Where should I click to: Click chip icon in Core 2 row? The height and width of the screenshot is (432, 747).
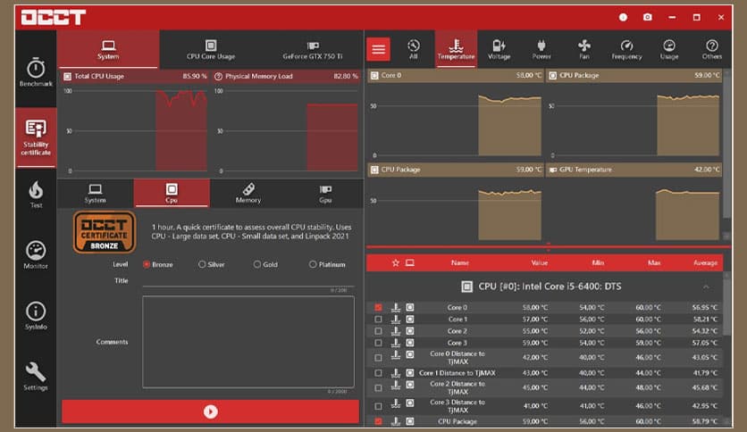click(410, 330)
